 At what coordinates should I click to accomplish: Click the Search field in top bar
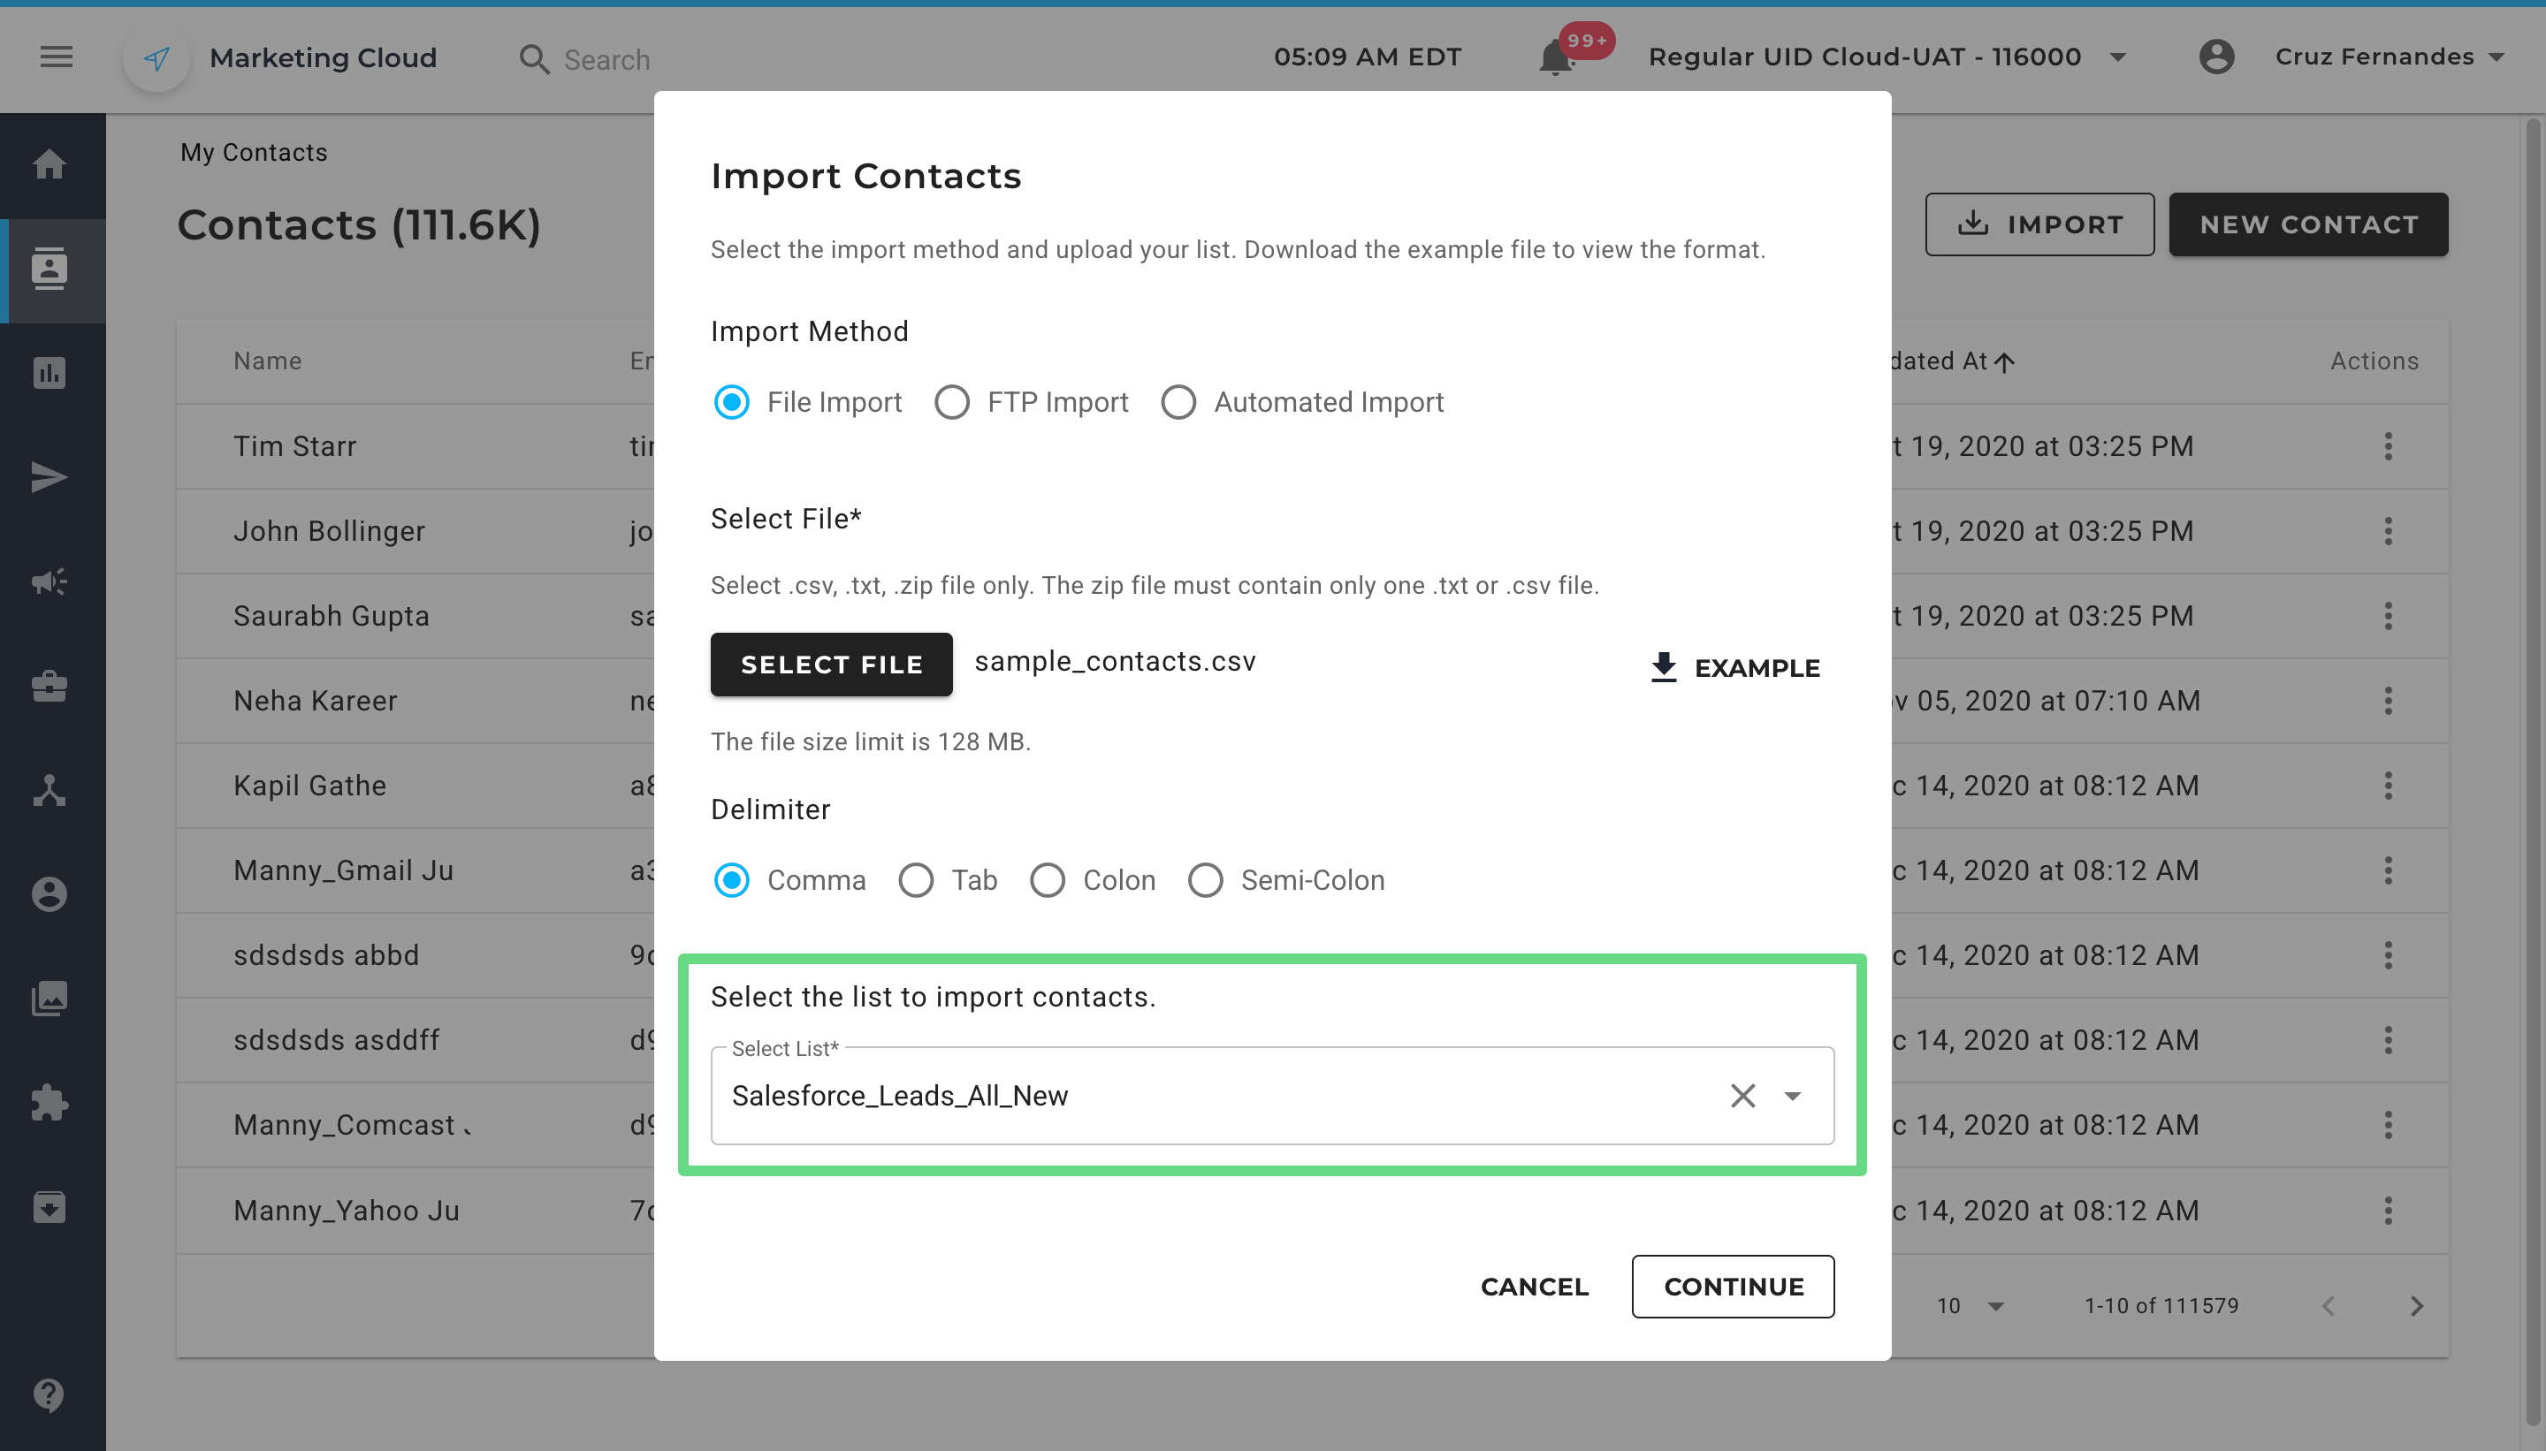(x=606, y=60)
